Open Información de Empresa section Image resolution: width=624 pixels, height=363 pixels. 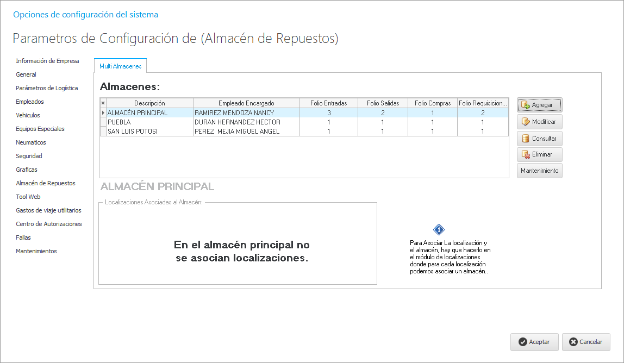click(47, 61)
